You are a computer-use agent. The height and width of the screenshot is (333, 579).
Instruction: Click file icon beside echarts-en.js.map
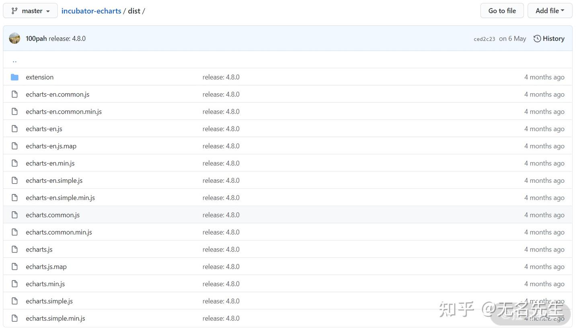coord(14,146)
